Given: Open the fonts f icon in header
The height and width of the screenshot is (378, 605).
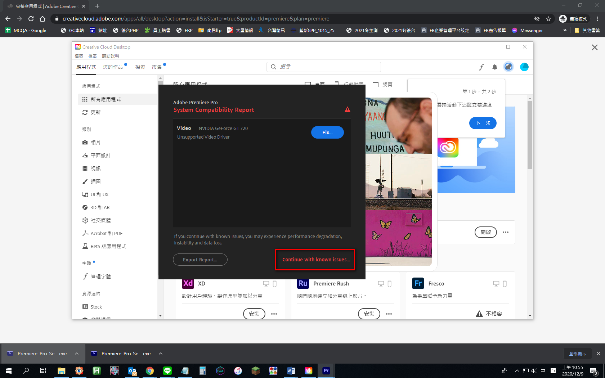Looking at the screenshot, I should [x=481, y=67].
